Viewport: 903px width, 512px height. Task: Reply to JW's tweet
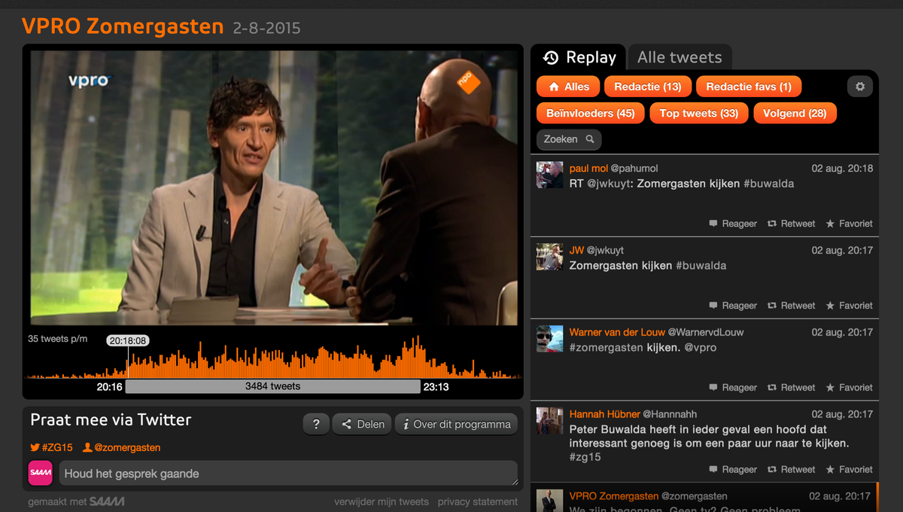coord(733,306)
